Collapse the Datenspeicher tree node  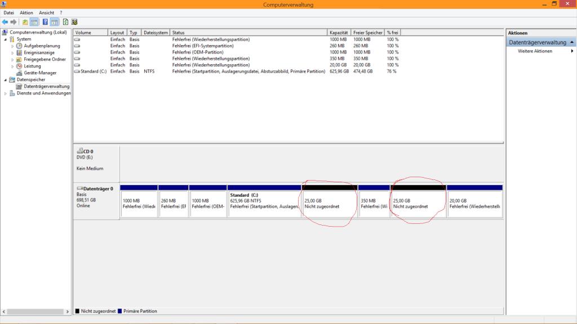click(x=6, y=80)
